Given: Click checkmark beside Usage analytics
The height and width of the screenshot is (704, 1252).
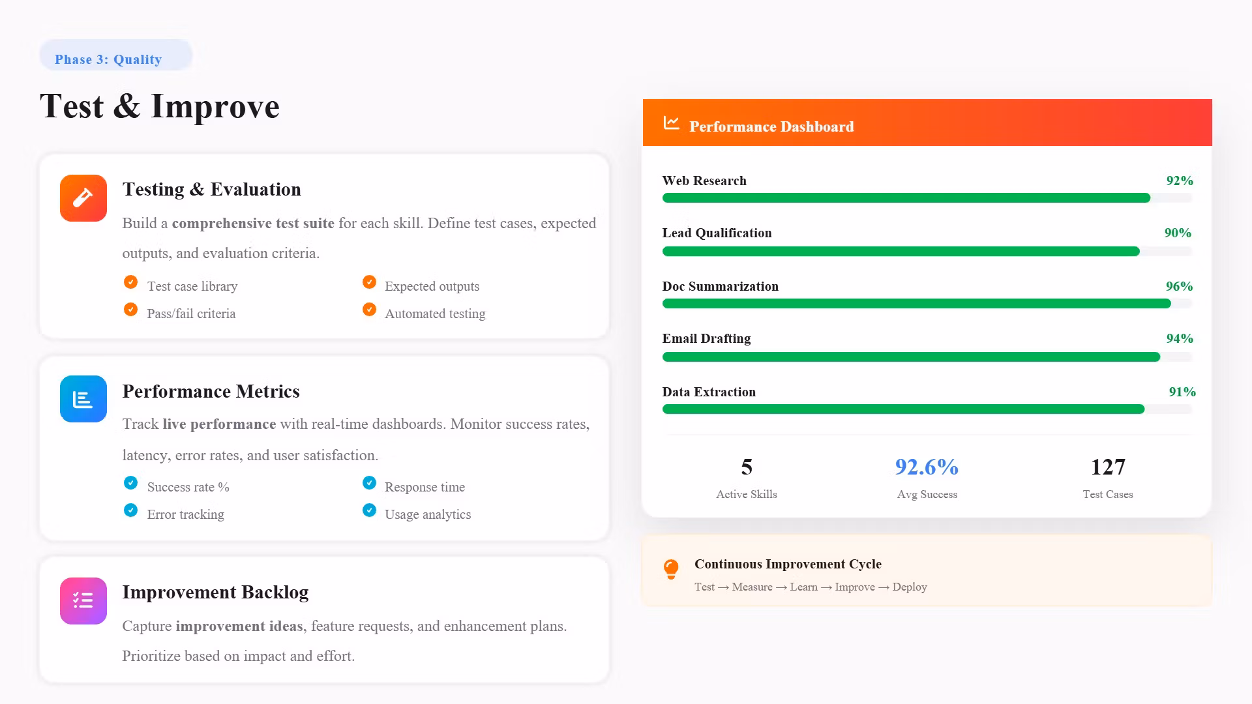Looking at the screenshot, I should (x=369, y=510).
